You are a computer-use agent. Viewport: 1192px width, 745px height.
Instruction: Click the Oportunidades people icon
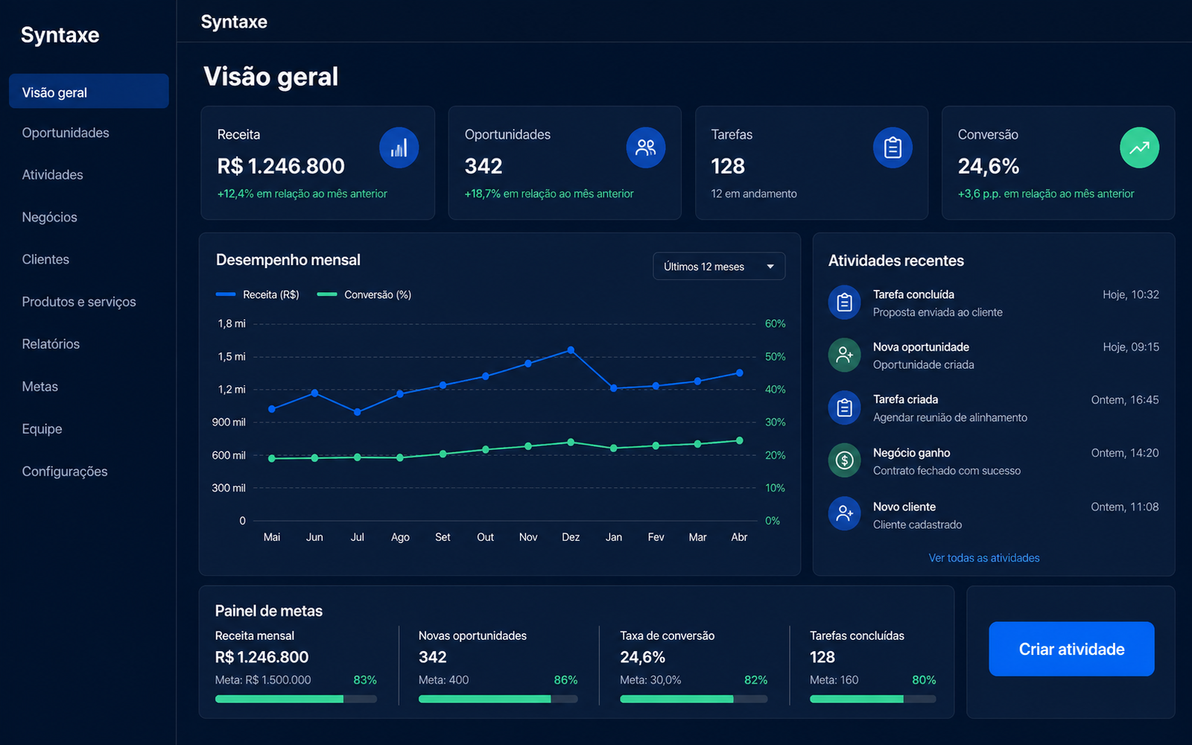click(645, 148)
